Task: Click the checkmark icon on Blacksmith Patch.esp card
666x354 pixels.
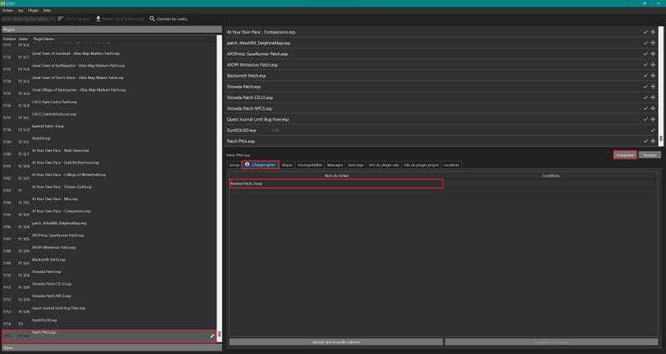Action: pyautogui.click(x=644, y=75)
